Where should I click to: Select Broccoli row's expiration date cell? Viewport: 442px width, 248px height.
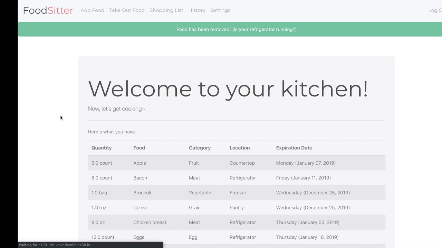313,193
